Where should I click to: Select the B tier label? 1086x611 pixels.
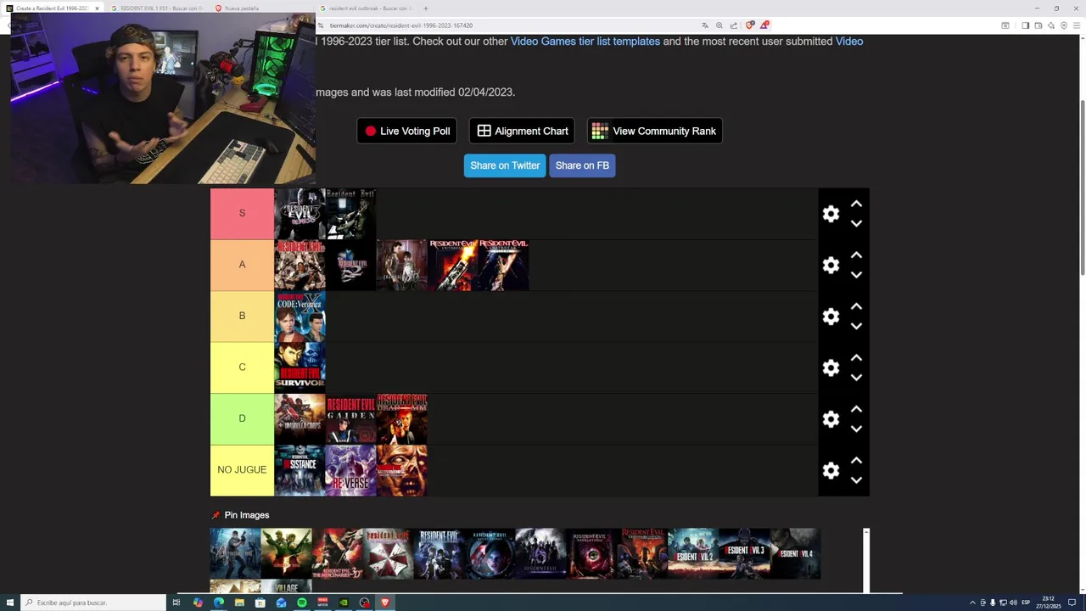click(x=242, y=316)
